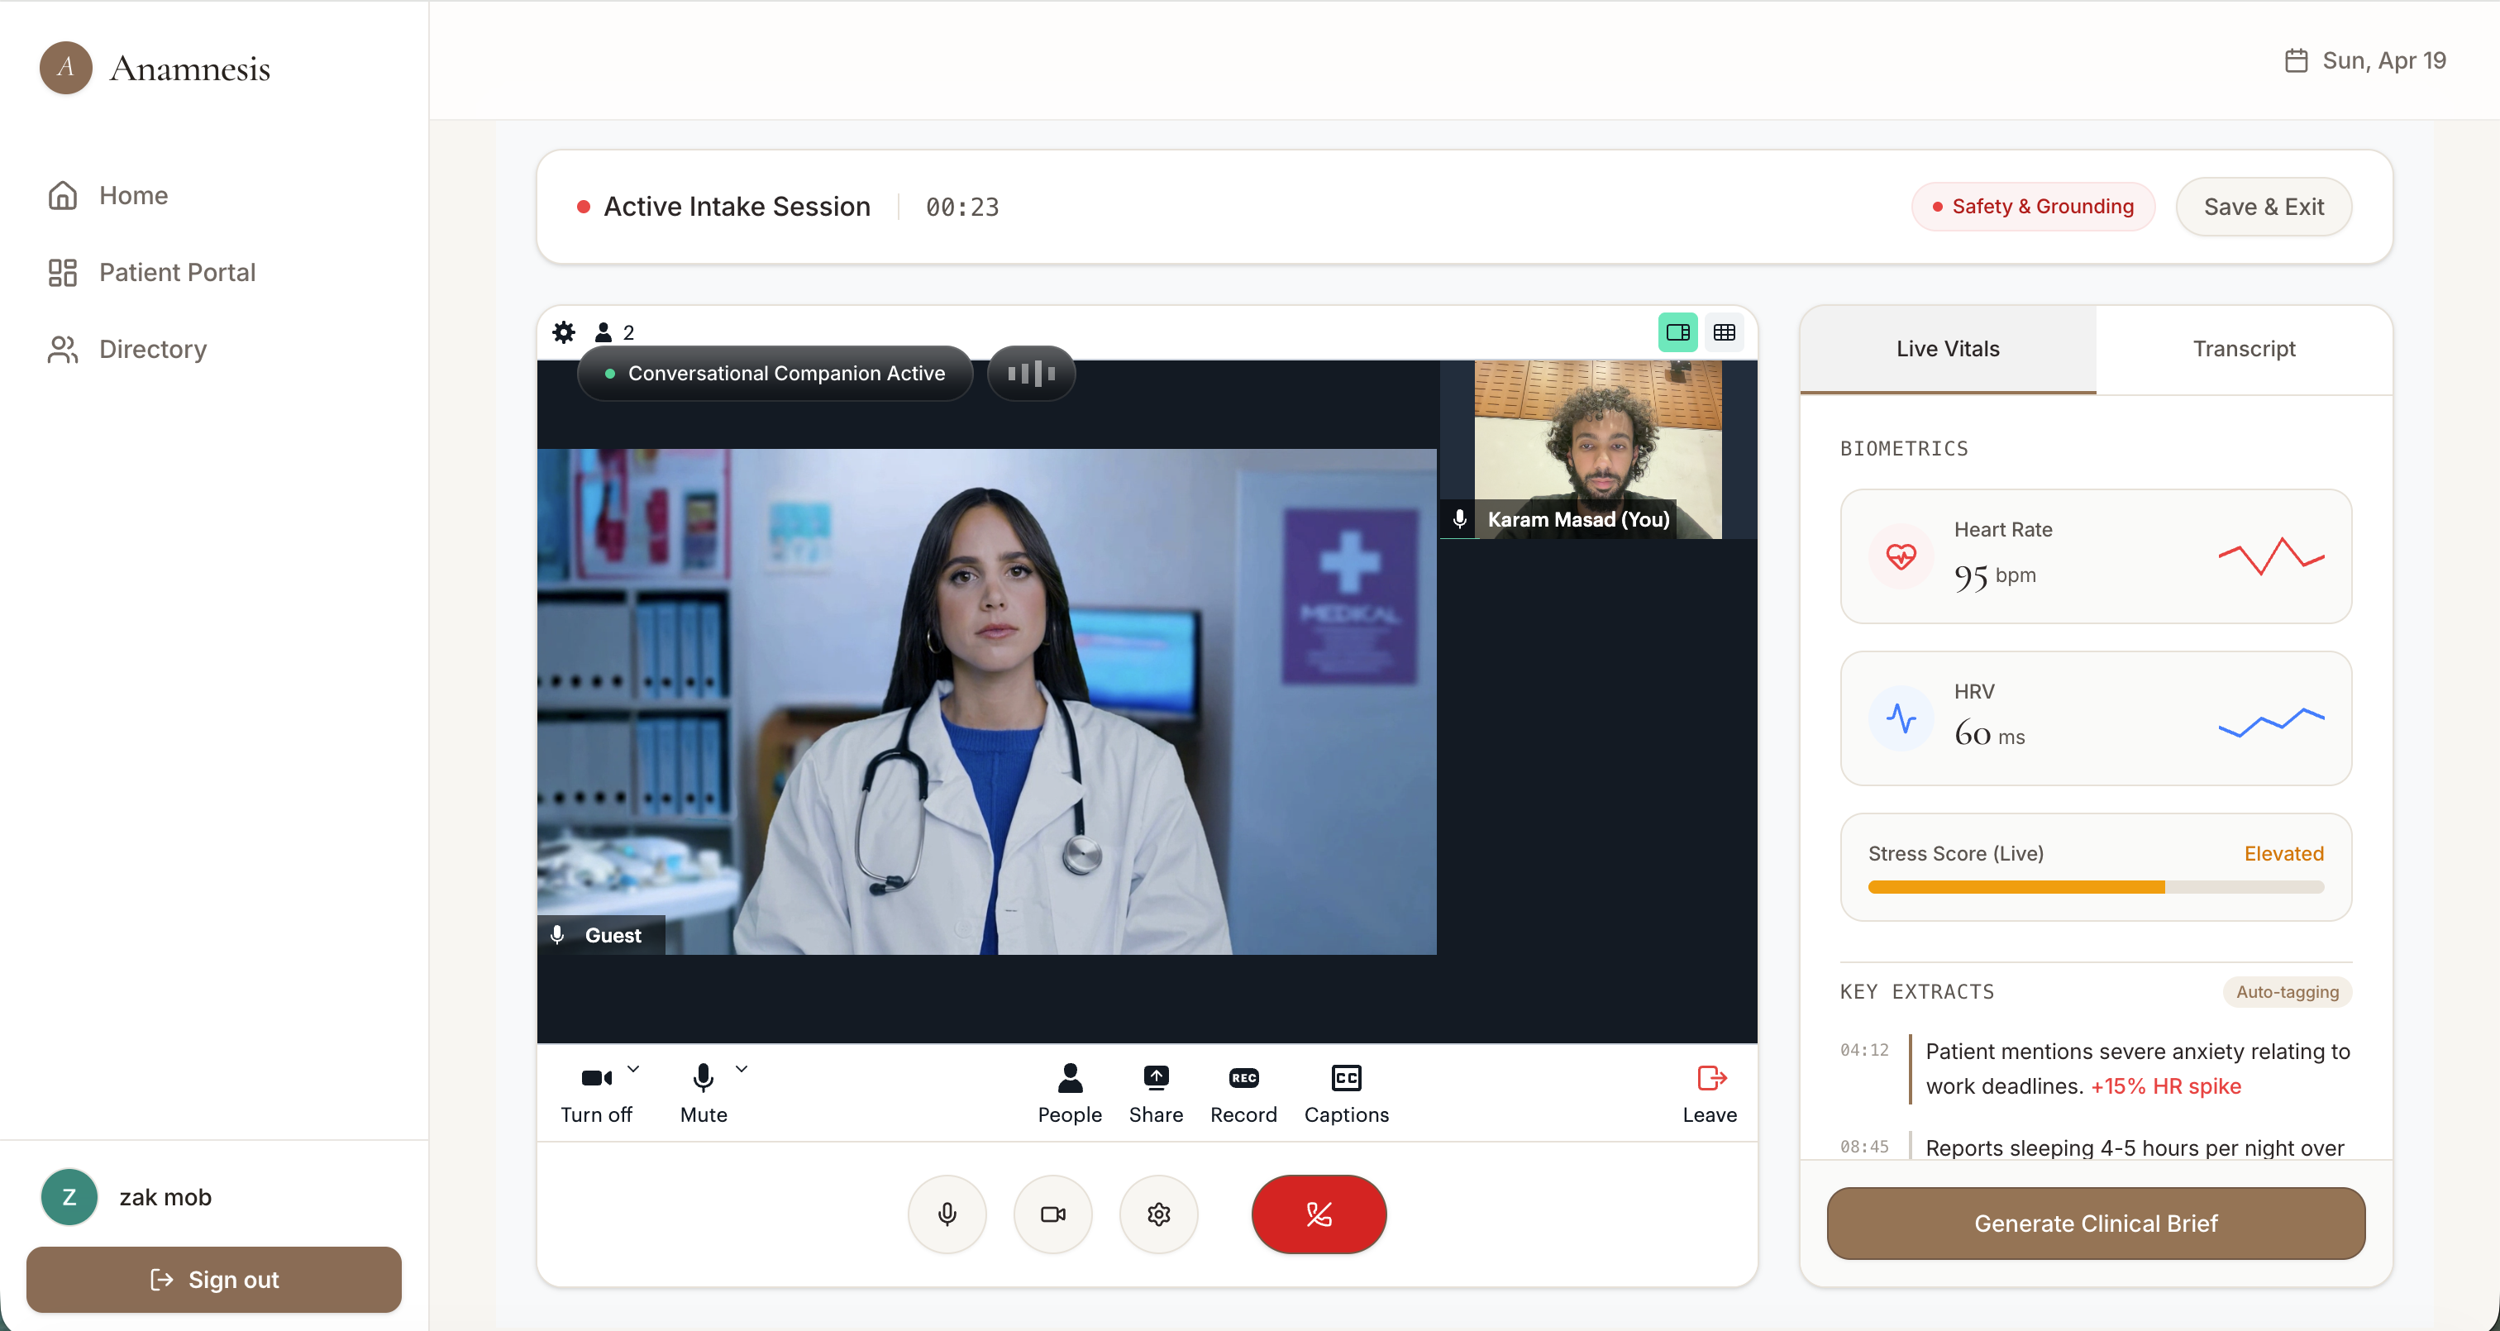Switch to grid layout view icon

click(x=1724, y=332)
